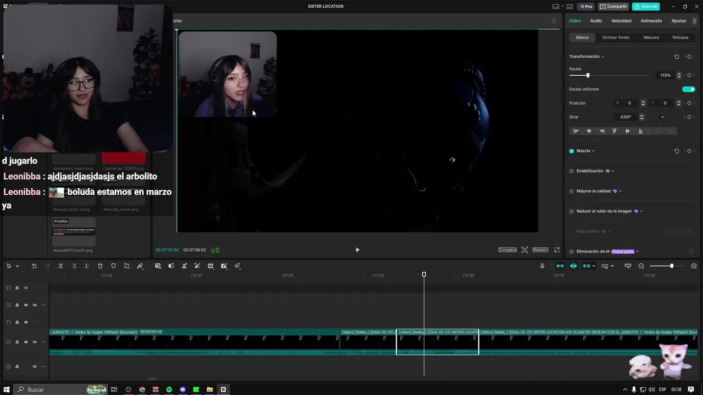Select the Máscara sub-tab
Image resolution: width=703 pixels, height=395 pixels.
point(651,37)
